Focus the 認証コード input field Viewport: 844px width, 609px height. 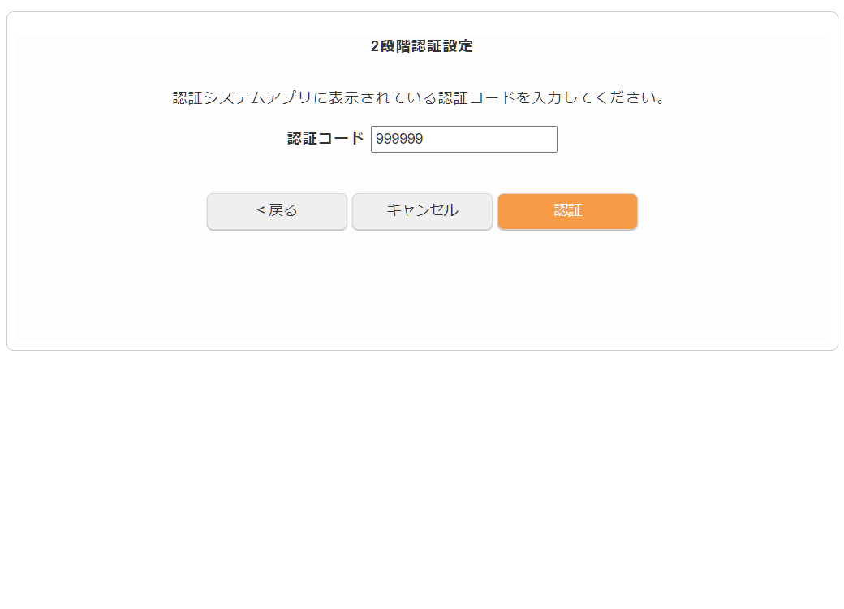[x=464, y=139]
